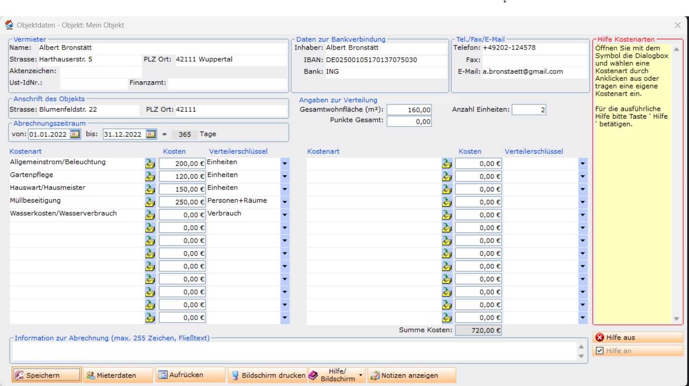Click the Aktenzeichen input field
The width and height of the screenshot is (689, 386).
[100, 71]
